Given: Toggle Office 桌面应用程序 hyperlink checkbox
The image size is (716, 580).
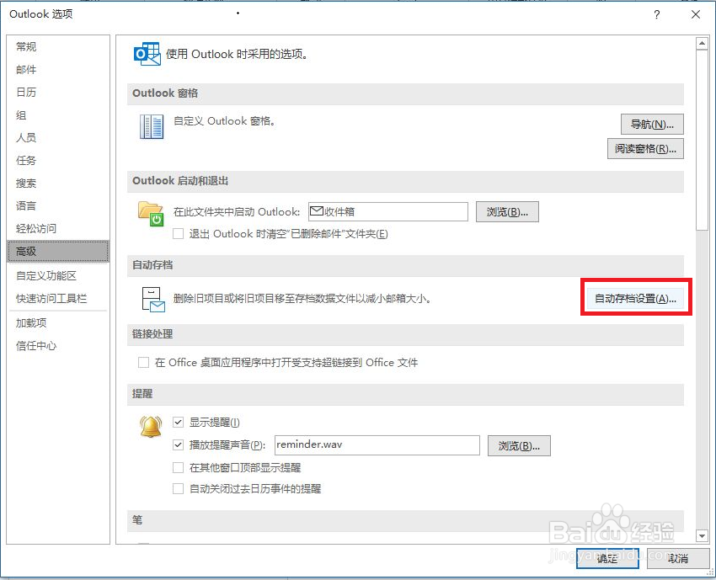Looking at the screenshot, I should pyautogui.click(x=143, y=362).
